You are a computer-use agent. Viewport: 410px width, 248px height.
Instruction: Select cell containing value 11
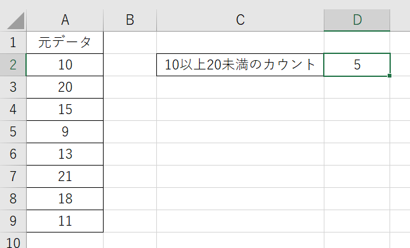(65, 221)
